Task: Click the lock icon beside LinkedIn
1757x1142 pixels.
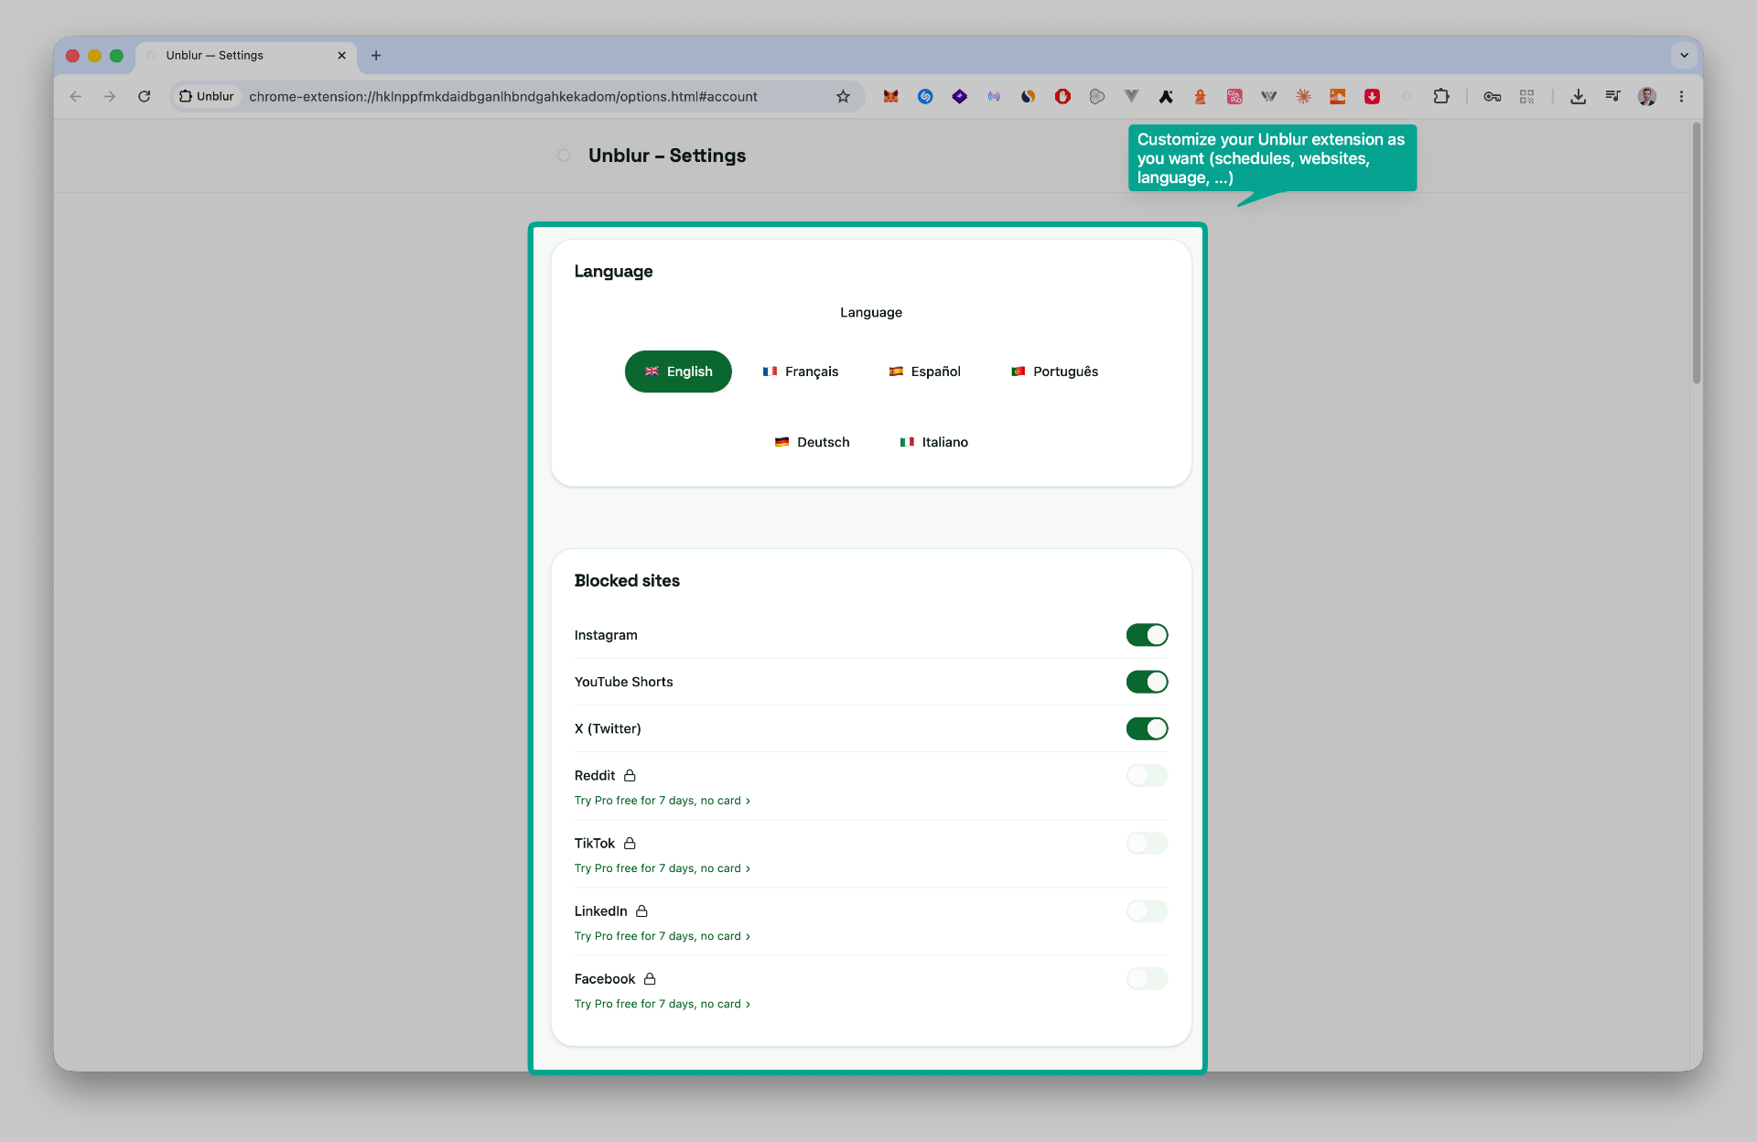Action: click(x=641, y=910)
